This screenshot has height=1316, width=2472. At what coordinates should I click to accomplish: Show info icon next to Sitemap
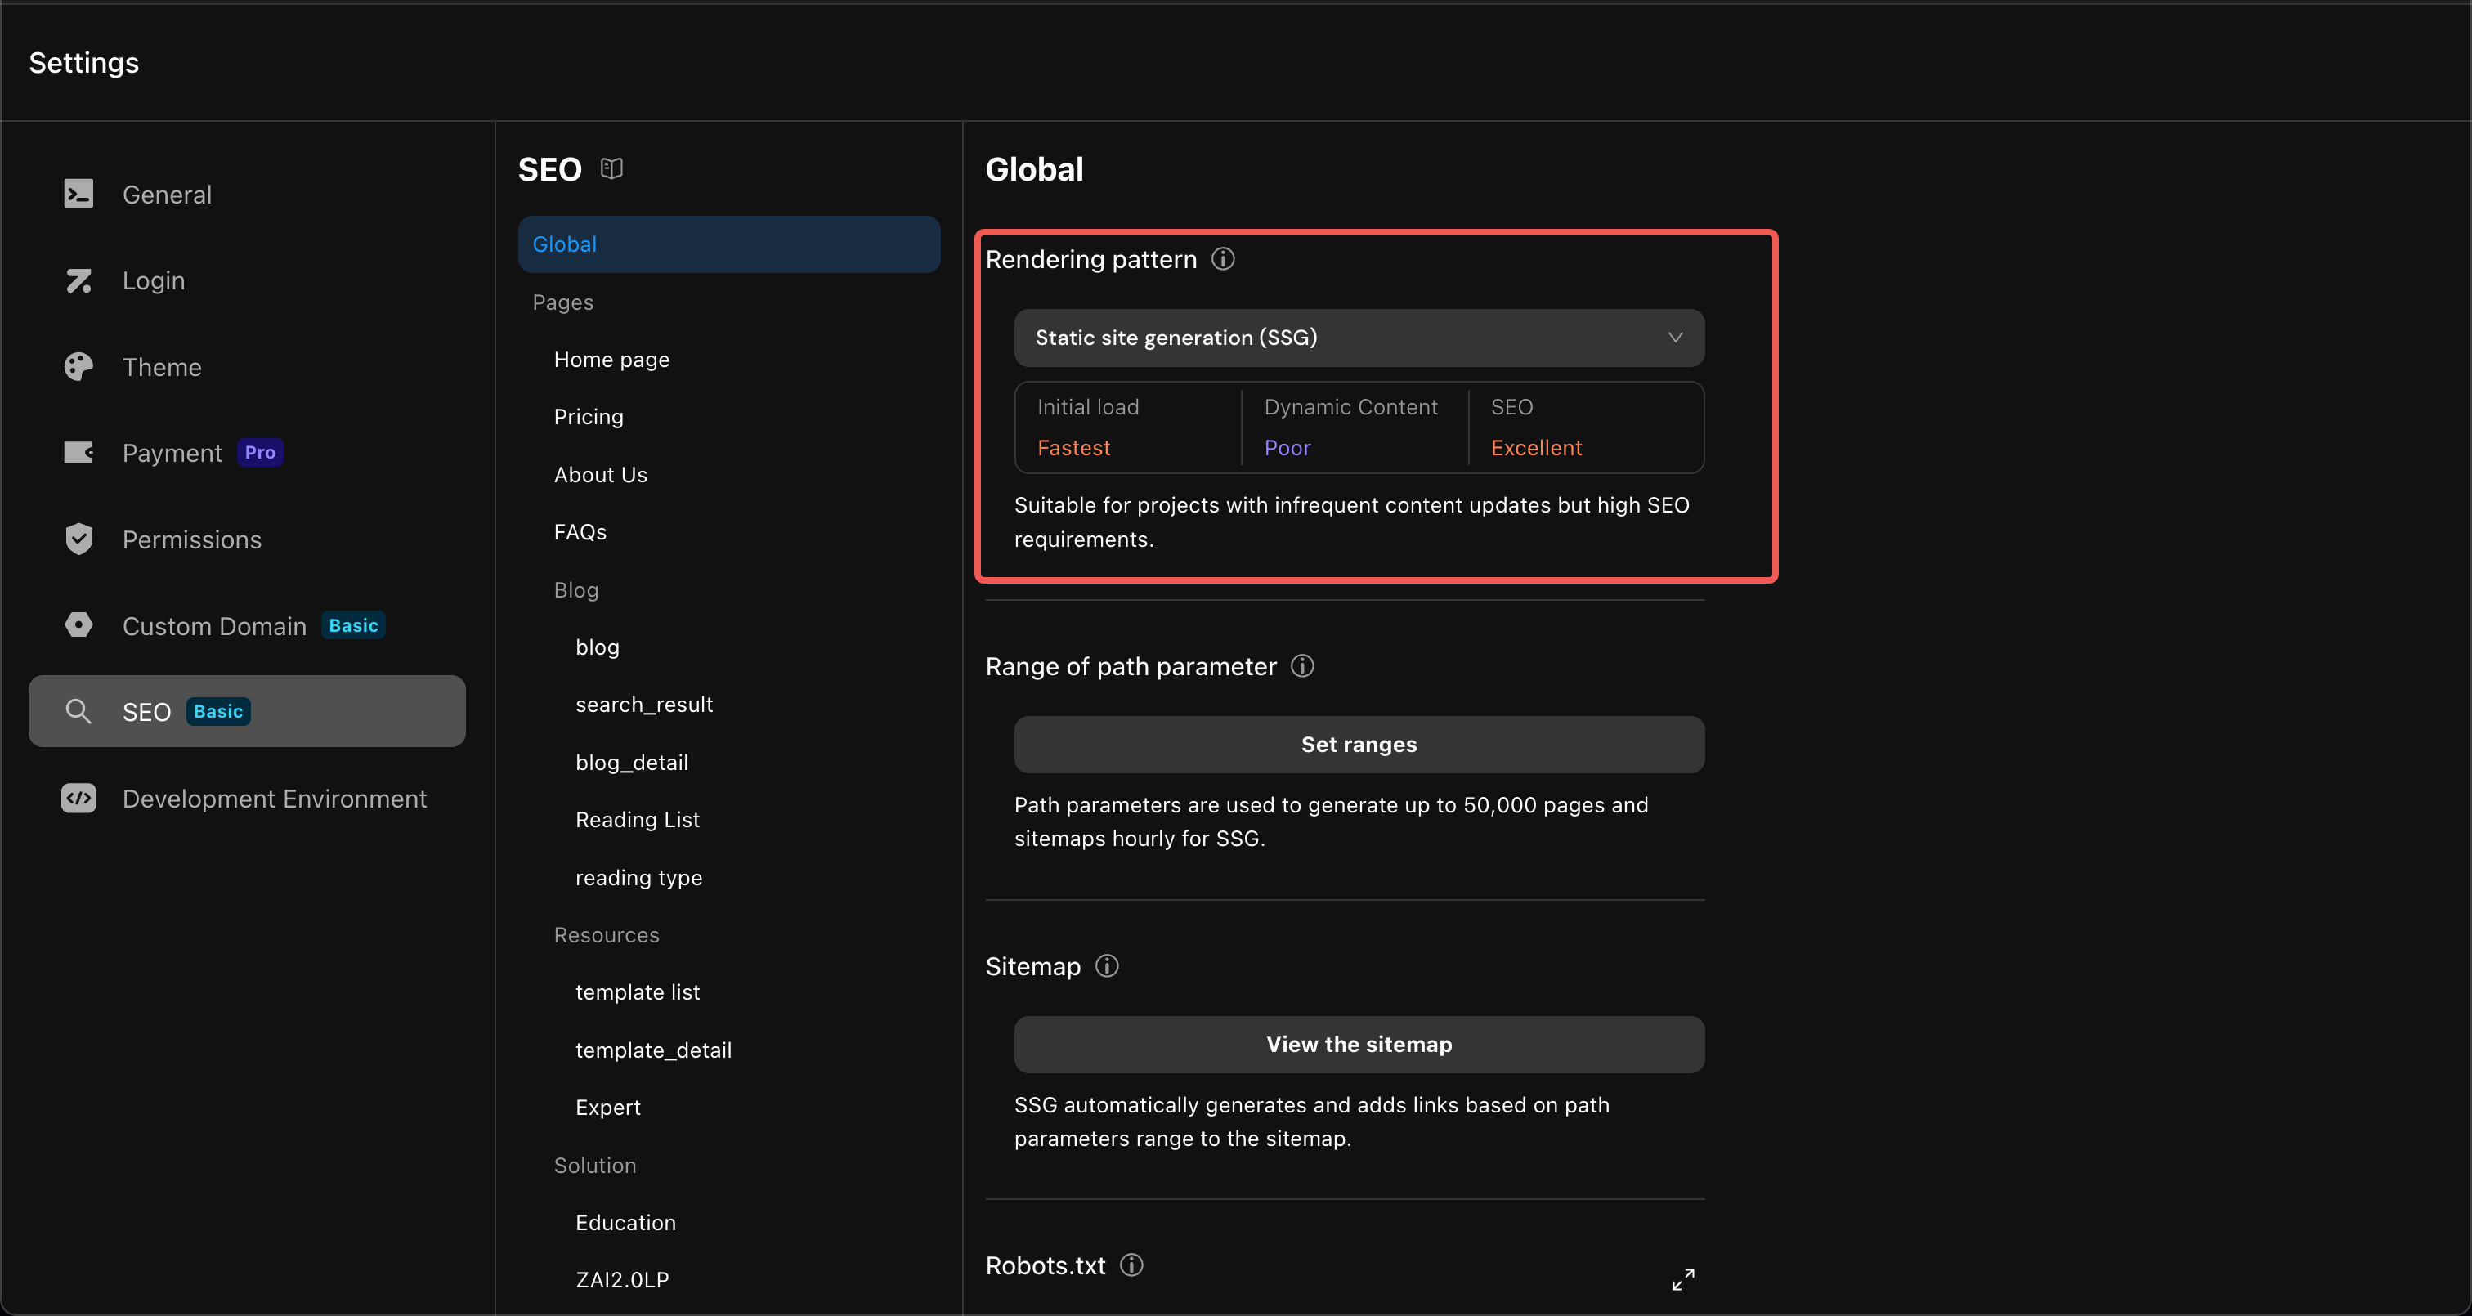click(x=1107, y=965)
